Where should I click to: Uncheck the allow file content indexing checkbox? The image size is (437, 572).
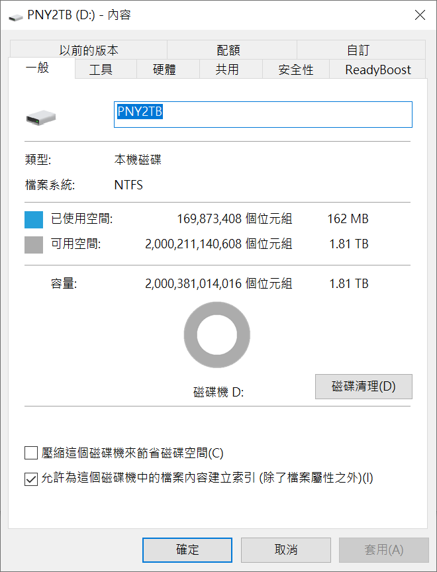point(31,479)
